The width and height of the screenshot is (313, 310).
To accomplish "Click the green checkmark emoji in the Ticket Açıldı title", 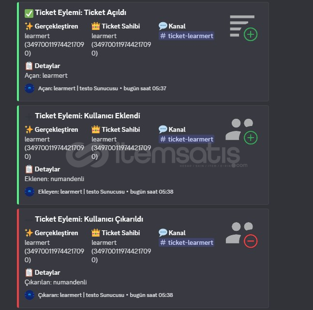I will [29, 14].
